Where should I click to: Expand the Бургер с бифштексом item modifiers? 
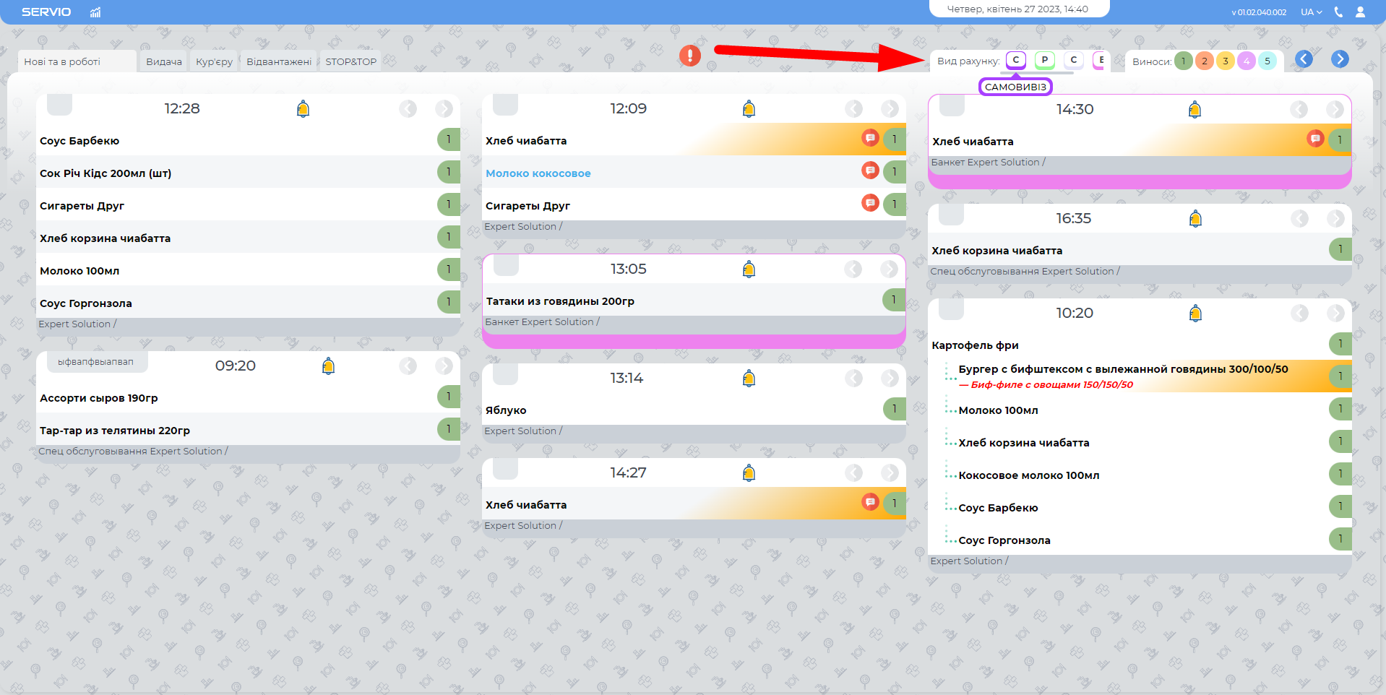pos(947,374)
